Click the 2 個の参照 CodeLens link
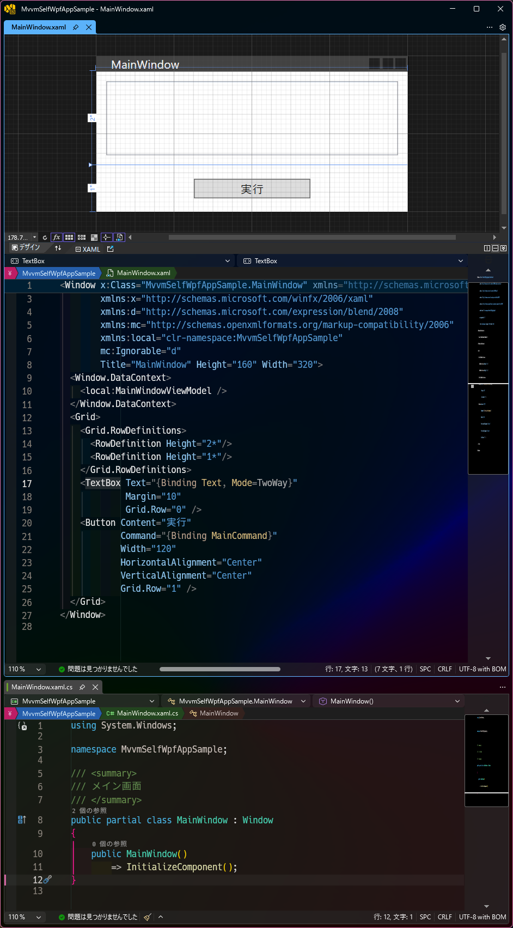The height and width of the screenshot is (928, 513). pos(89,810)
